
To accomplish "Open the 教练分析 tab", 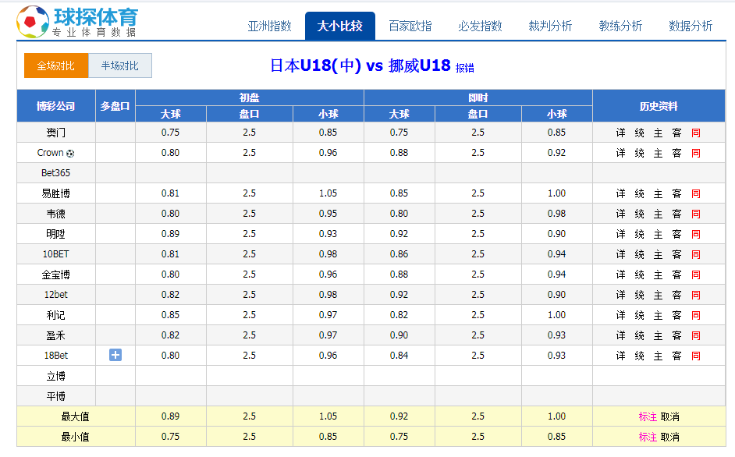I will (620, 27).
